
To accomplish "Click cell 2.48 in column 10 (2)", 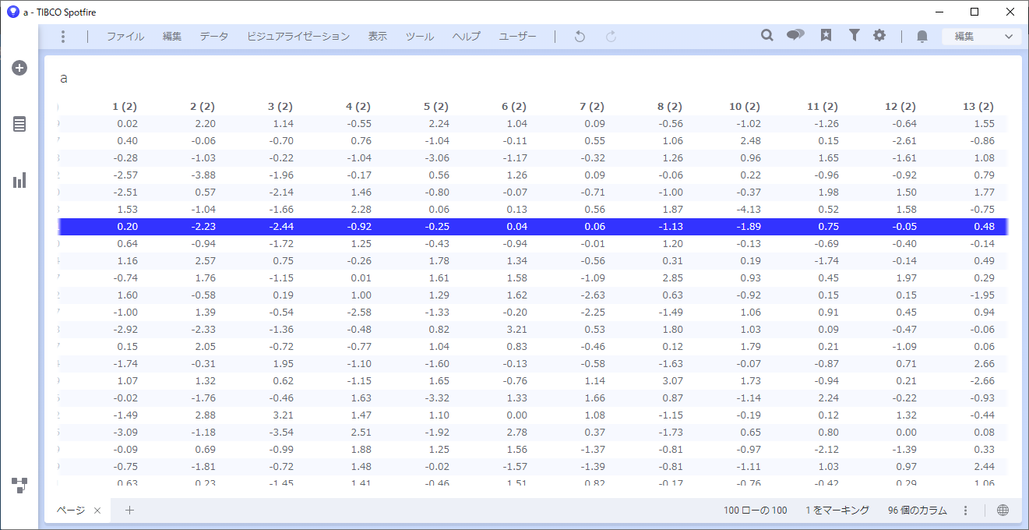I will [750, 141].
